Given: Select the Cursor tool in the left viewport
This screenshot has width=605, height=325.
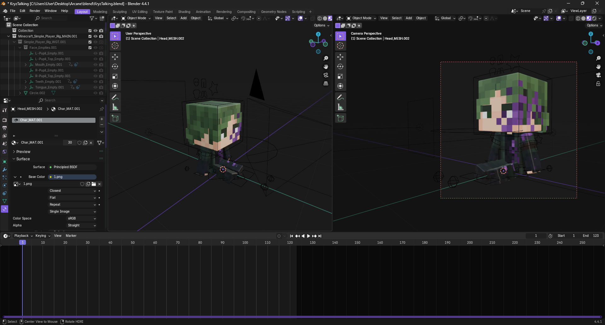Looking at the screenshot, I should point(115,46).
